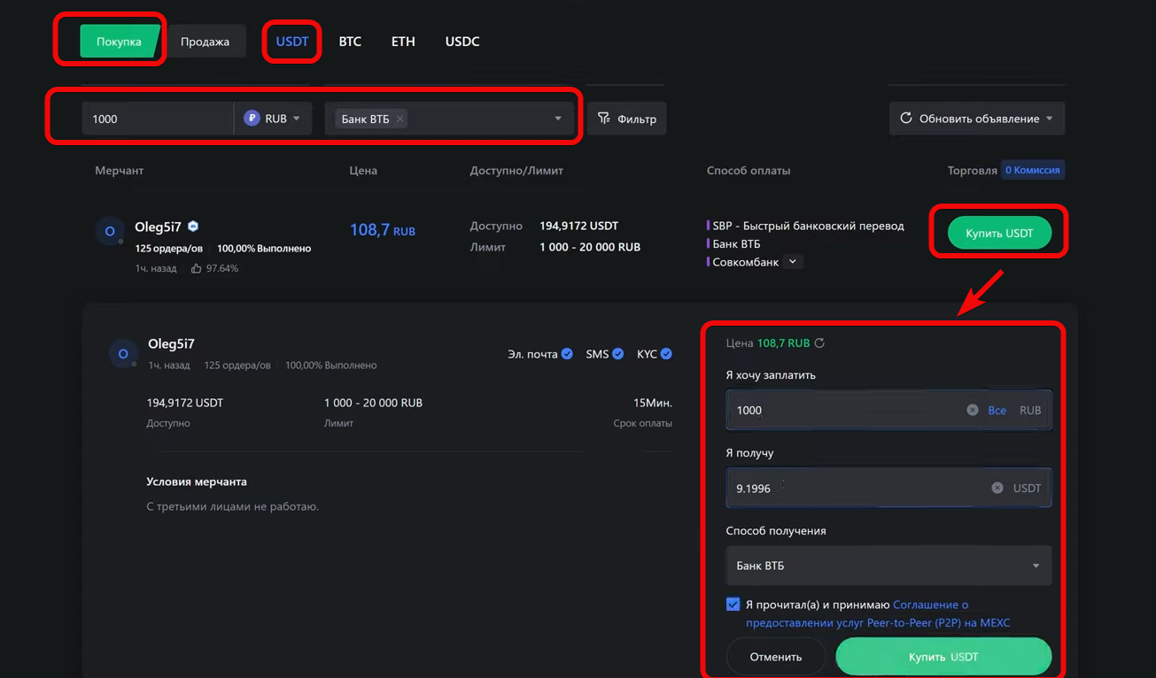Viewport: 1156px width, 678px height.
Task: Click the Все link to pay the maximum
Action: point(997,410)
